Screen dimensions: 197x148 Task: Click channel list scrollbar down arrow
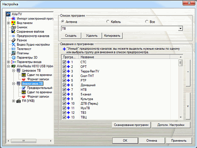click(x=181, y=117)
